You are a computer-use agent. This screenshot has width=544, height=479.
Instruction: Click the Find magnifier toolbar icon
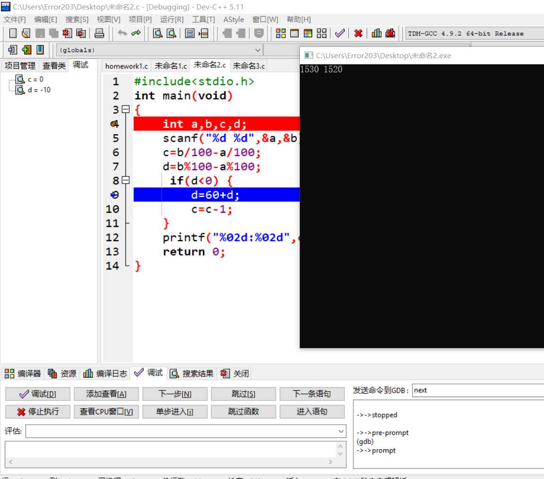(158, 33)
